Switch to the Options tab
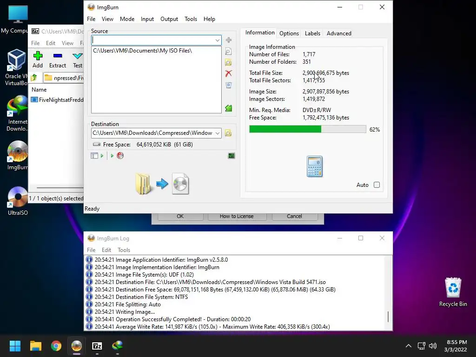The height and width of the screenshot is (357, 476). [289, 33]
